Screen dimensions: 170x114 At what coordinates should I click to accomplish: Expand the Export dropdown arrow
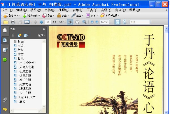coord(54,15)
